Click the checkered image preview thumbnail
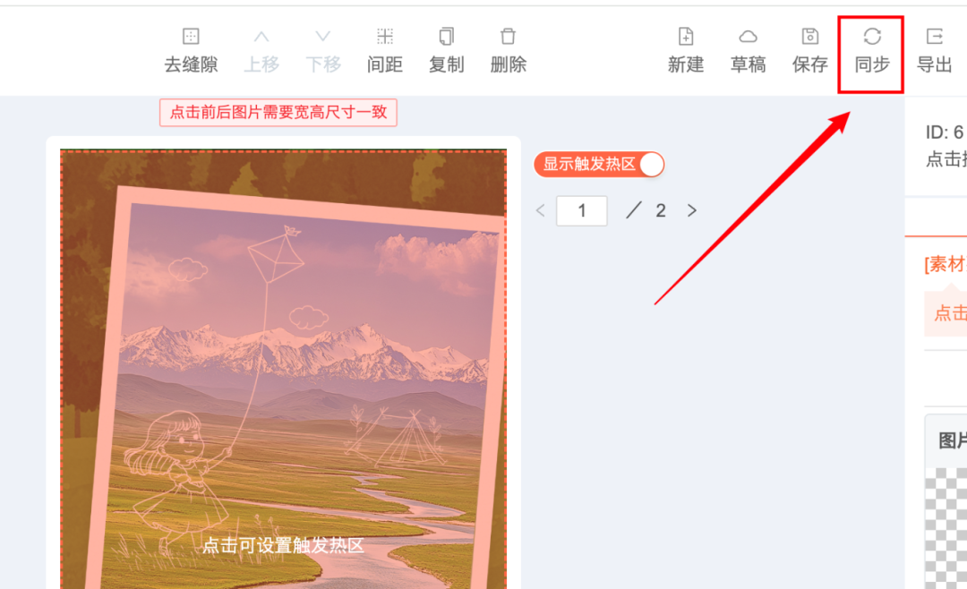967x589 pixels. 946,528
